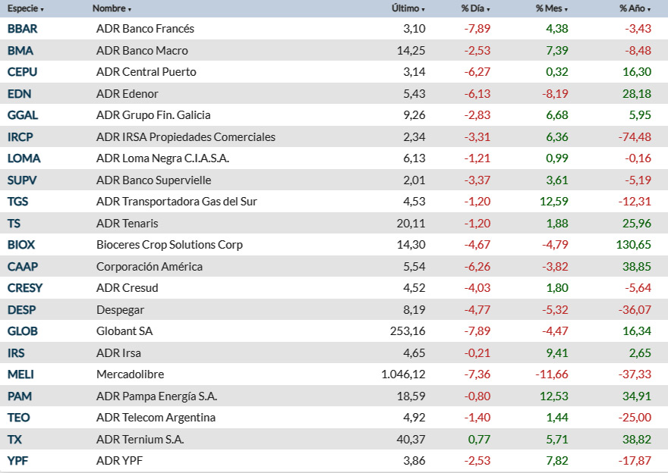Viewport: 668px width, 473px height.
Task: Sort table by % Mes column header
Action: tap(552, 8)
